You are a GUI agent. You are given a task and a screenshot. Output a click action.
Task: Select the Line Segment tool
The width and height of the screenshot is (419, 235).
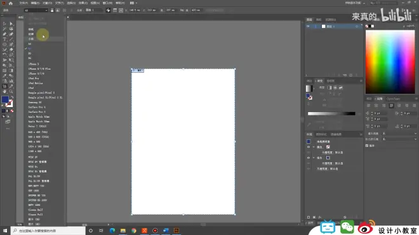point(11,39)
